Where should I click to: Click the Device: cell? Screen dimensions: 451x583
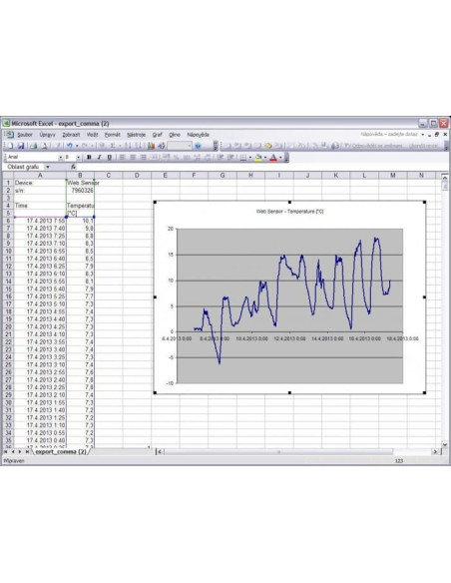[x=40, y=183]
